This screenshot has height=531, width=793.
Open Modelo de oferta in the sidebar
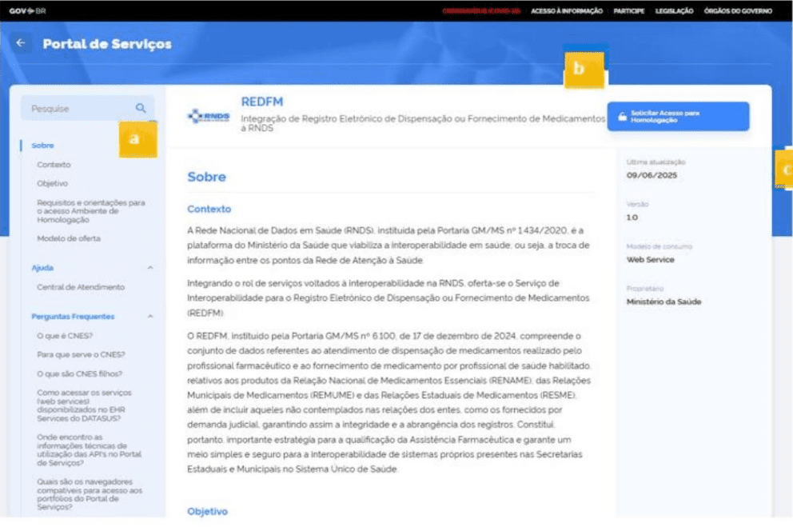tap(69, 238)
